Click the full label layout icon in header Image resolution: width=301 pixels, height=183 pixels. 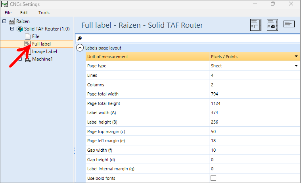(x=256, y=25)
